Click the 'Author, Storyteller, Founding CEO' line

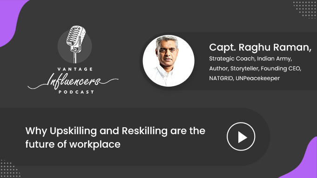(x=255, y=68)
